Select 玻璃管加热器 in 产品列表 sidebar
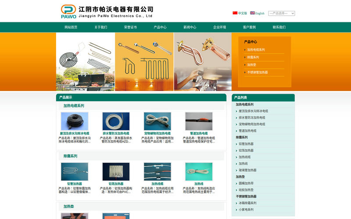This screenshot has height=219, width=351. (x=247, y=170)
